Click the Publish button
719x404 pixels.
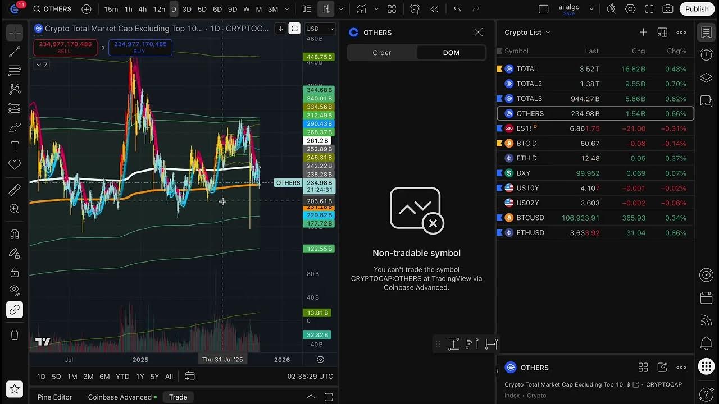point(697,9)
